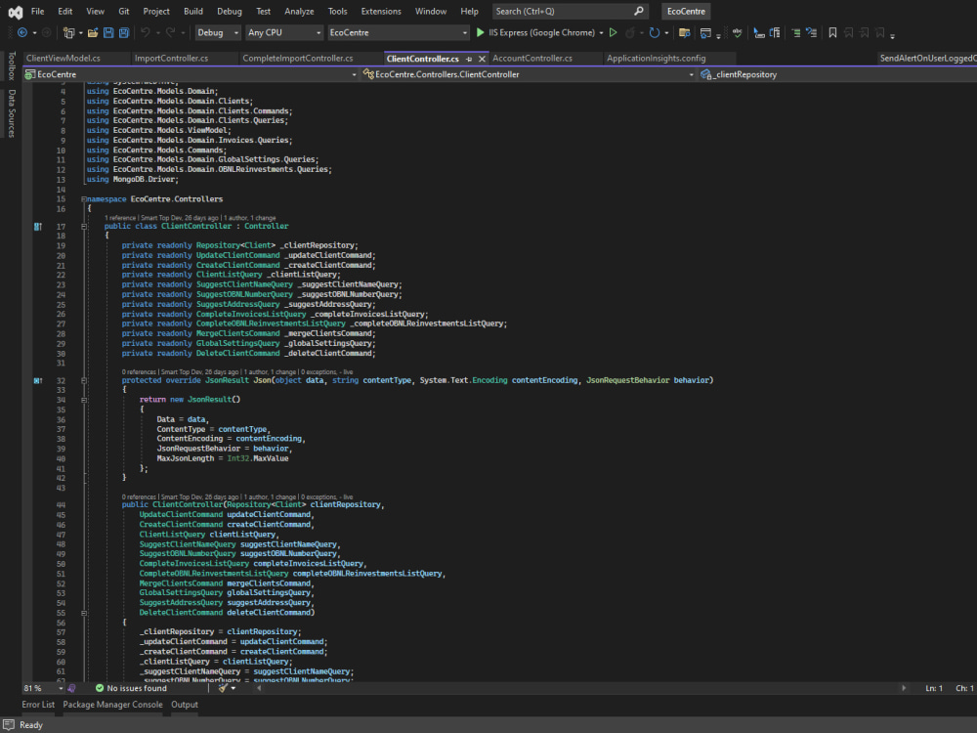This screenshot has width=977, height=733.
Task: Click the Open File folder icon
Action: 93,32
